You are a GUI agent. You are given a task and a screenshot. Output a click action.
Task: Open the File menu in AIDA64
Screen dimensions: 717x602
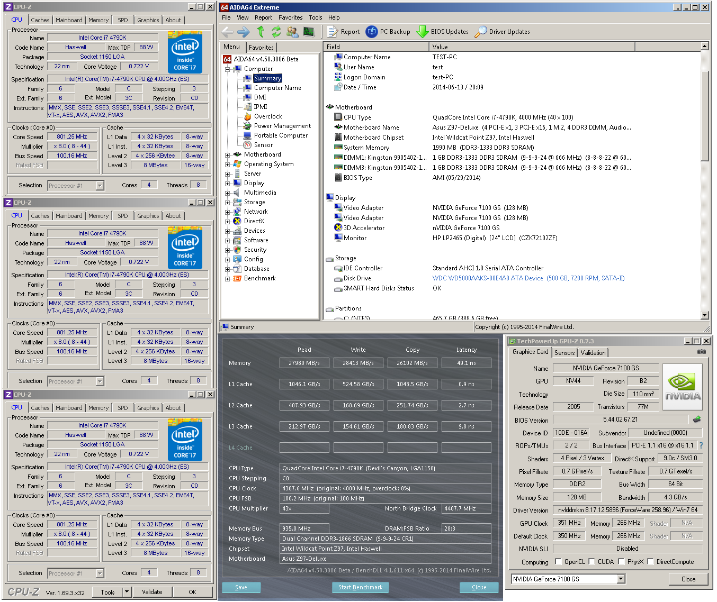(226, 17)
